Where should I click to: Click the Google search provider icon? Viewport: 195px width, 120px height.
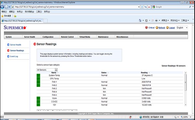(154, 7)
